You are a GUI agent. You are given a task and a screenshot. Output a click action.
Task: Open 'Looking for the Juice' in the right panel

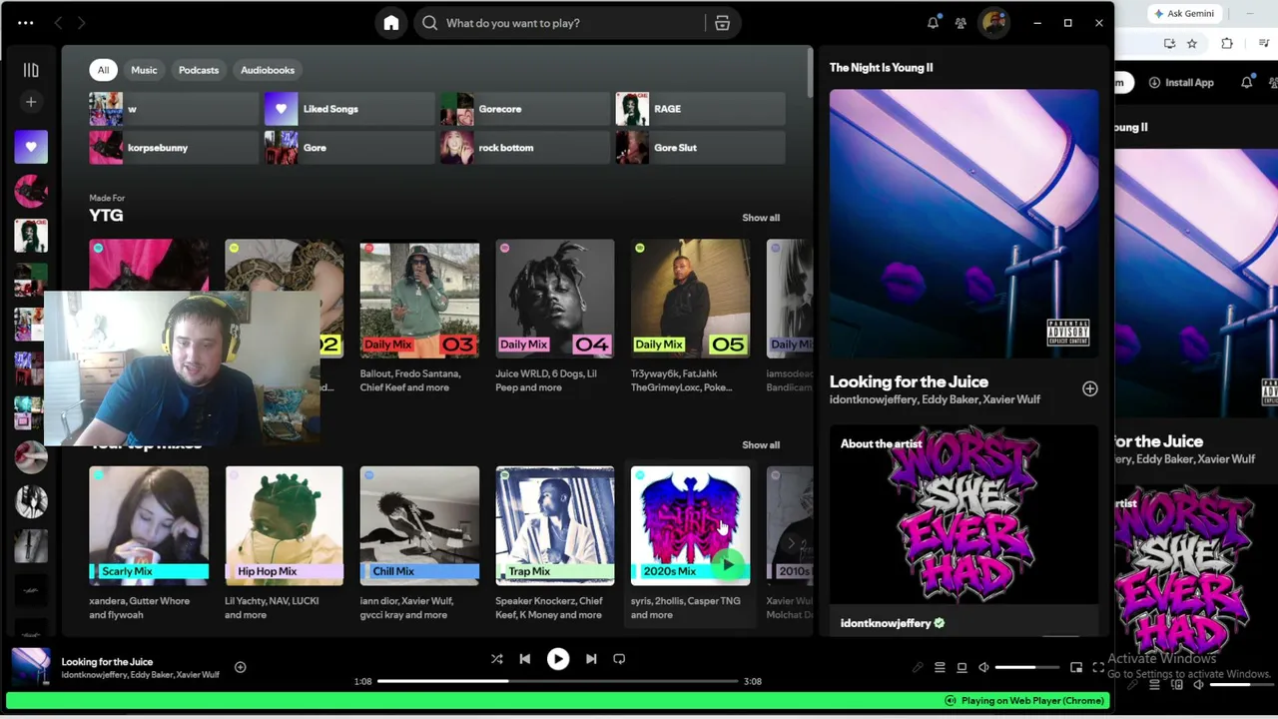pos(909,381)
